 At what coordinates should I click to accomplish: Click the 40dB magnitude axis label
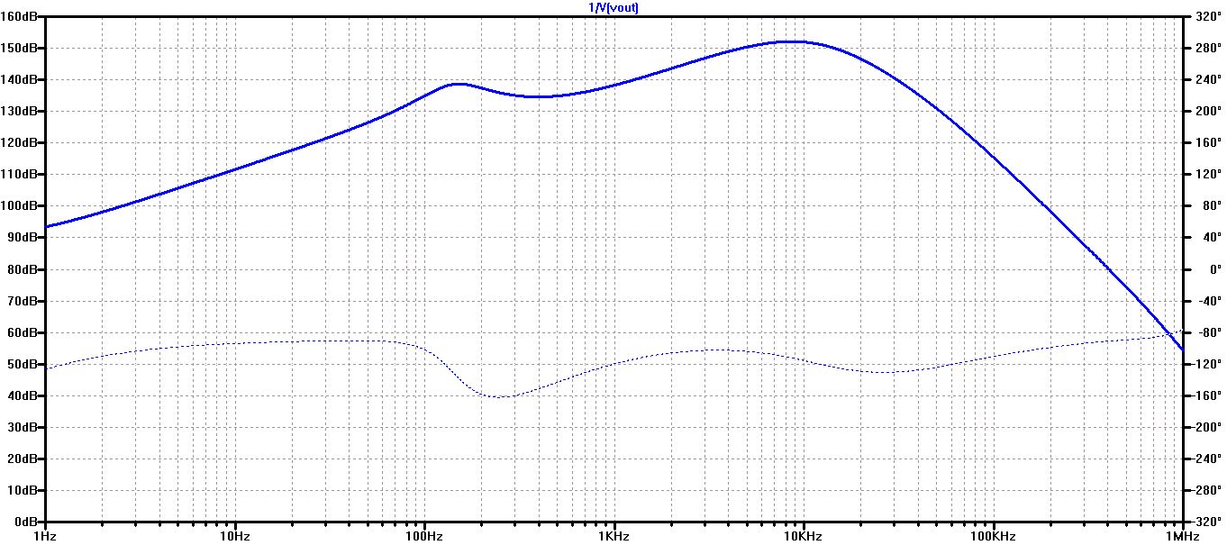point(22,395)
